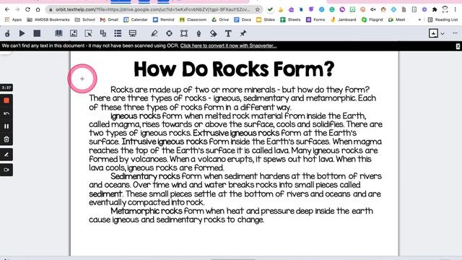462x260 pixels.
Task: Bookmark this page with the star
Action: [x=258, y=9]
